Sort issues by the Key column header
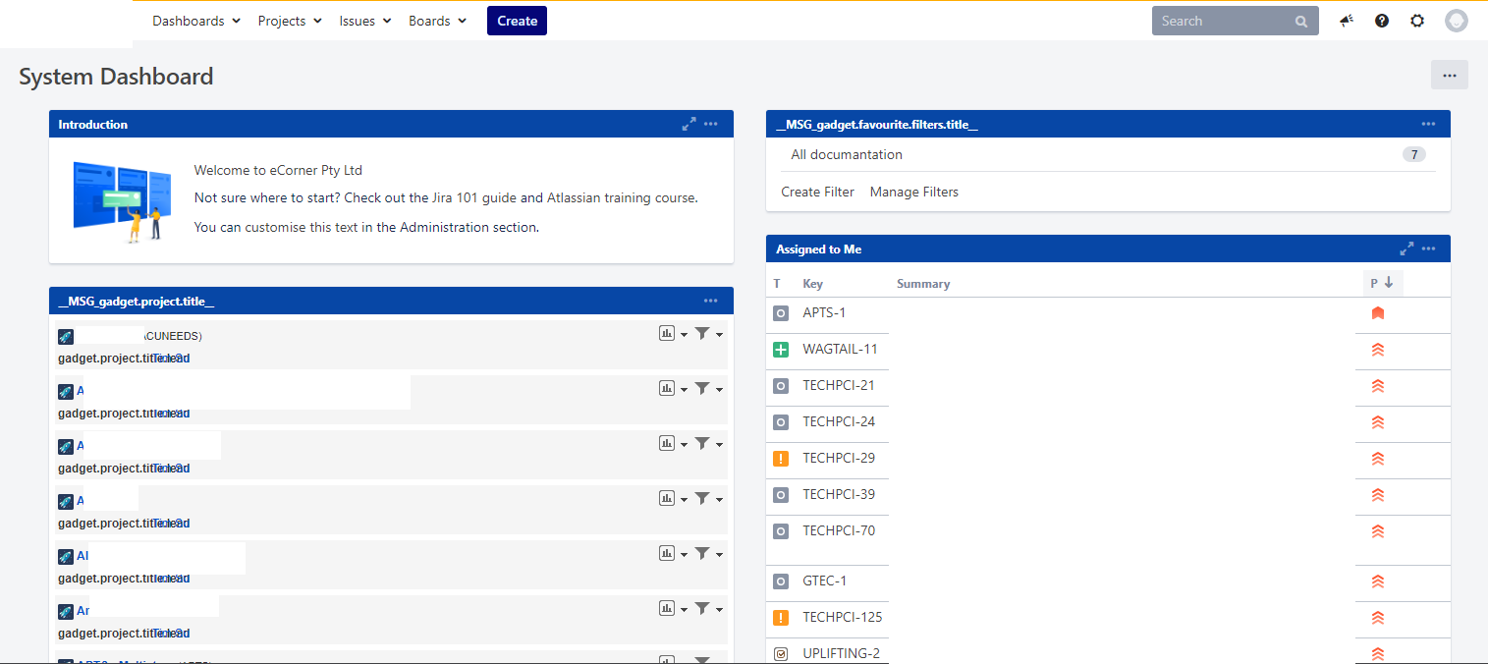 pos(813,284)
